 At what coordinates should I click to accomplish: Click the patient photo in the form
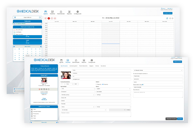tap(66, 75)
